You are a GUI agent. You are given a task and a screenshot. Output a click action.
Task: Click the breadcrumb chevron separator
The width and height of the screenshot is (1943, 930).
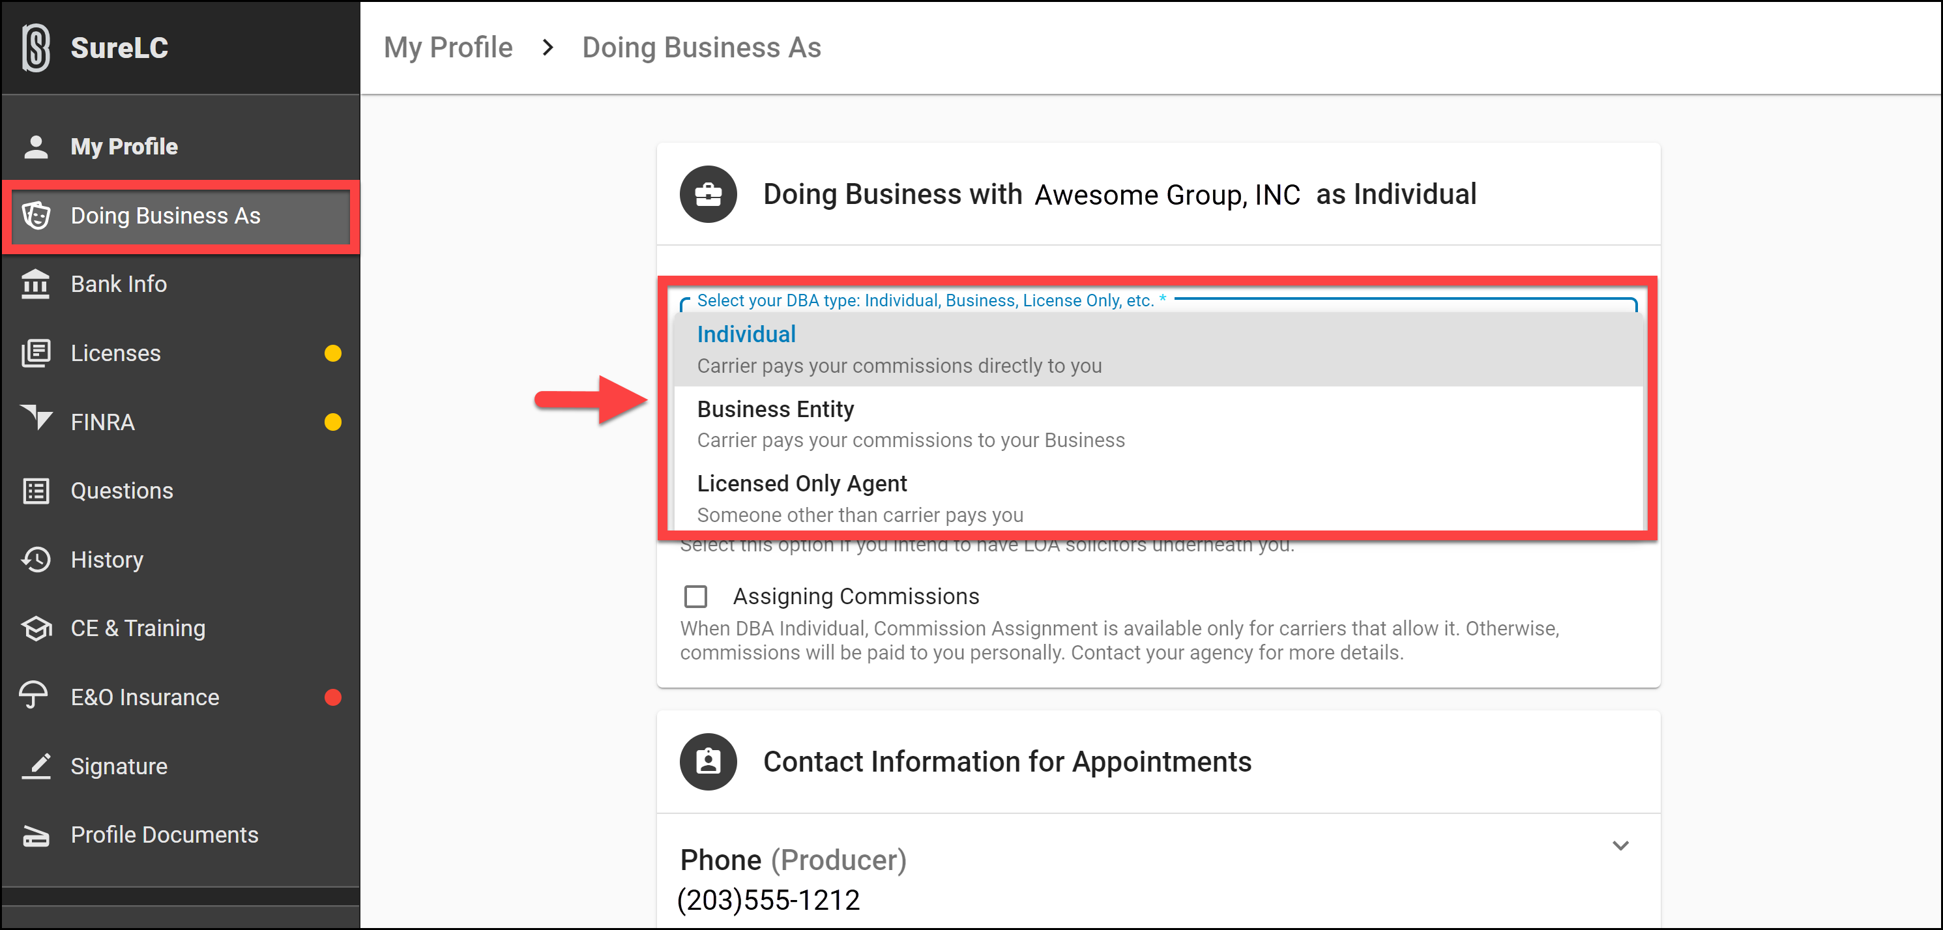pyautogui.click(x=548, y=48)
